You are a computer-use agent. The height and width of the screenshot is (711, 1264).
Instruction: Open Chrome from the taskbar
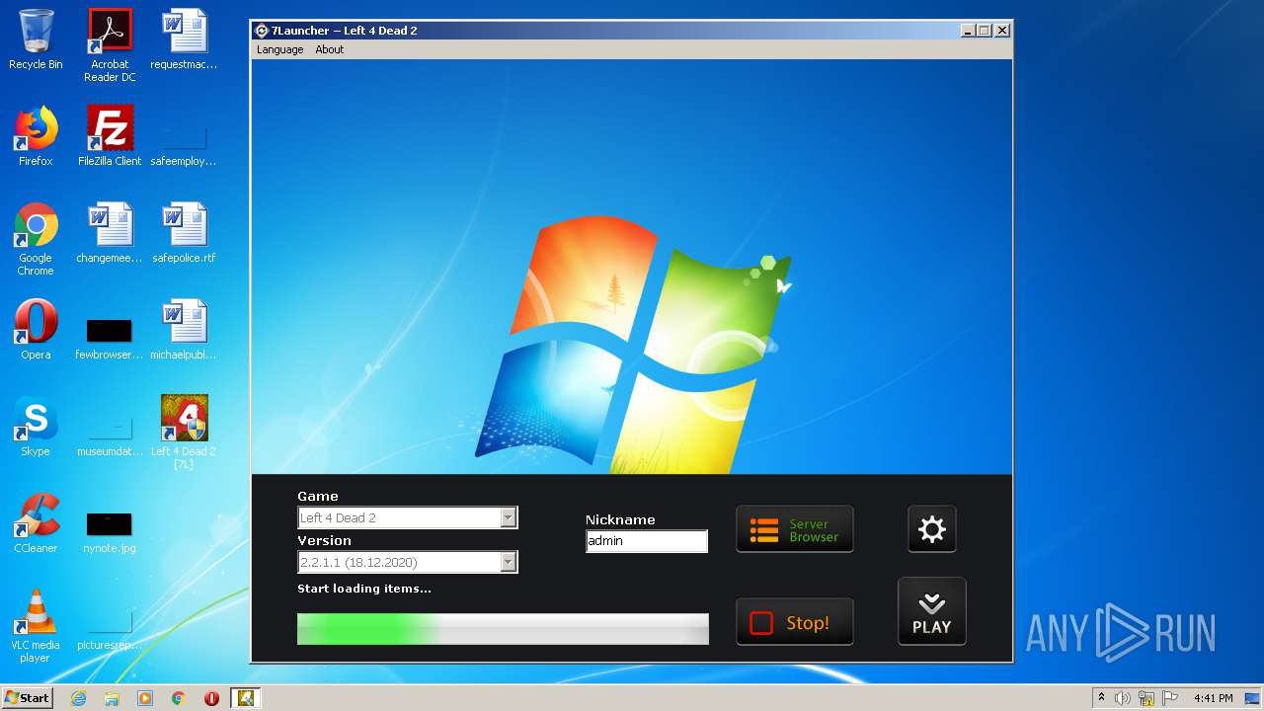(x=179, y=698)
